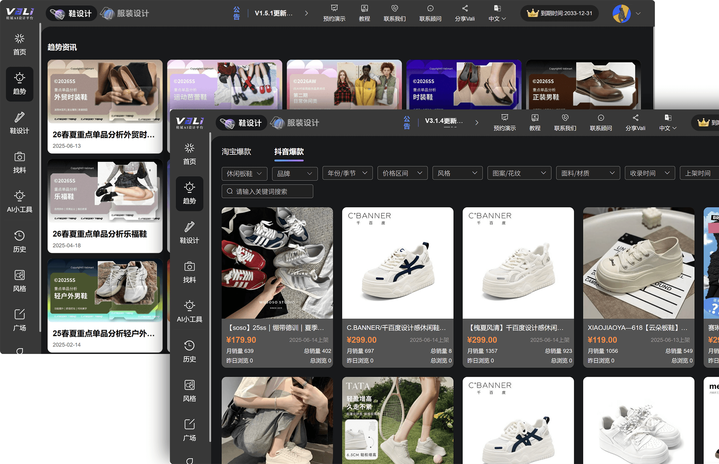Click 分享Vali share icon in back window header
The height and width of the screenshot is (464, 719).
(x=465, y=8)
